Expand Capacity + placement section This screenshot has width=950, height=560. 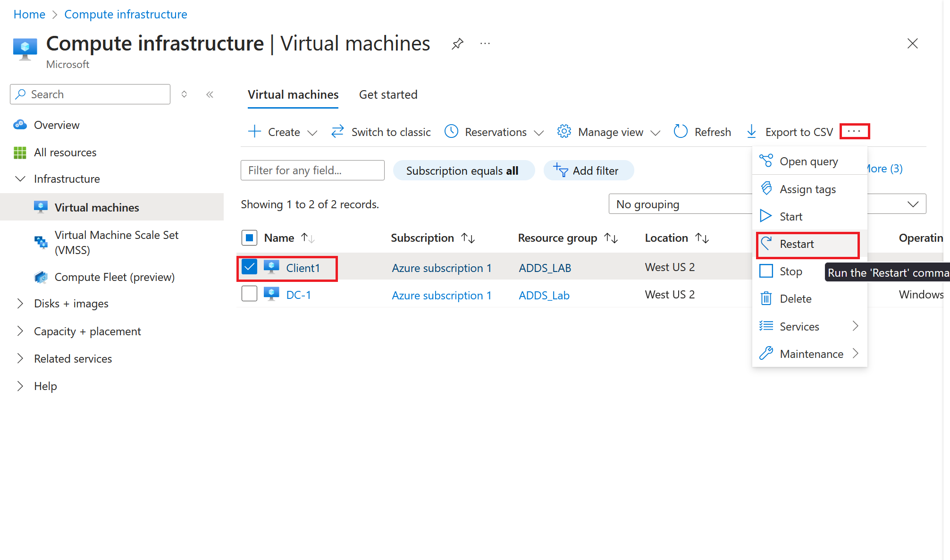point(20,331)
